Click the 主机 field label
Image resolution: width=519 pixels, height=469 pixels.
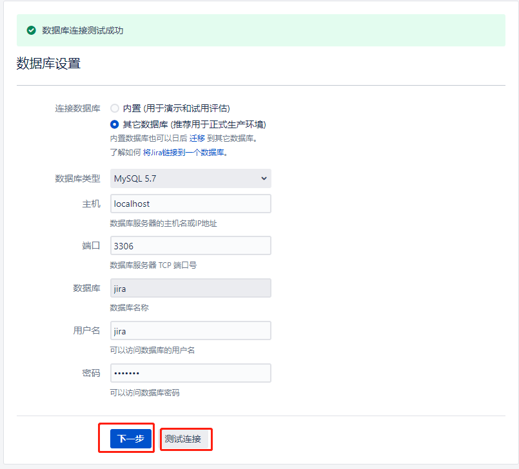[x=91, y=204]
